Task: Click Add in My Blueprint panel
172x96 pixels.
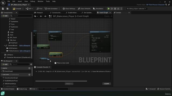Action: click(5, 64)
